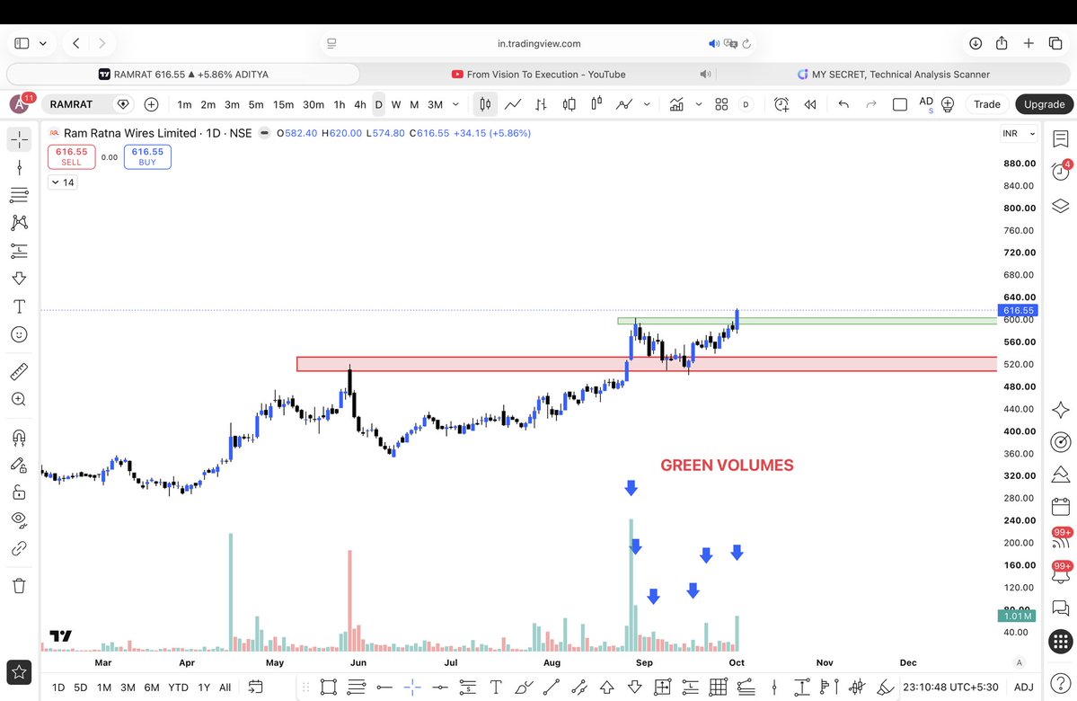This screenshot has height=701, width=1077.
Task: Start bar replay mode
Action: (810, 104)
